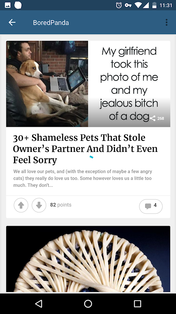The width and height of the screenshot is (176, 314).
Task: Upvote the Shameless Pets post
Action: (x=21, y=205)
